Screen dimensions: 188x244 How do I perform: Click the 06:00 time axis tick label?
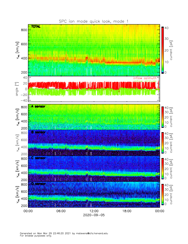pos(61,211)
